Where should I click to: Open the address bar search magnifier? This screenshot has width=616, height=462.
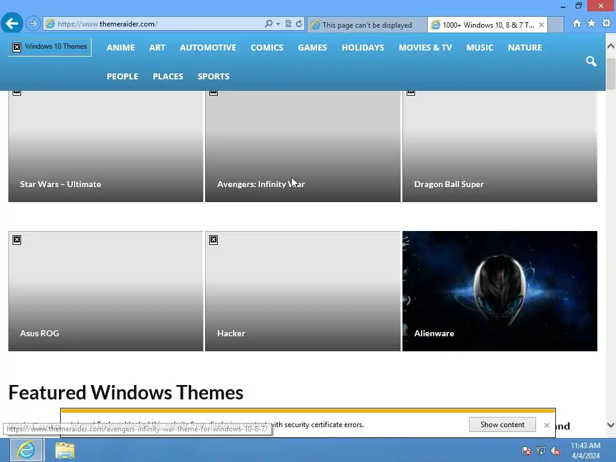point(268,24)
